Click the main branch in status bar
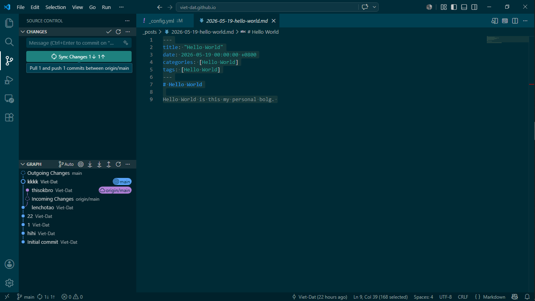The height and width of the screenshot is (301, 535). click(26, 297)
